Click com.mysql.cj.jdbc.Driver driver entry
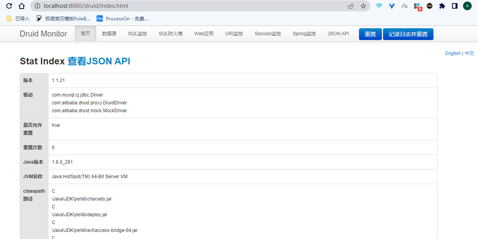Screen dimensions: 478x239 [x=78, y=95]
